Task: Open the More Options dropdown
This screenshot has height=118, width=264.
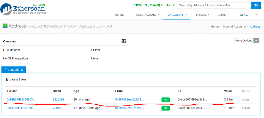Action: coord(246,41)
